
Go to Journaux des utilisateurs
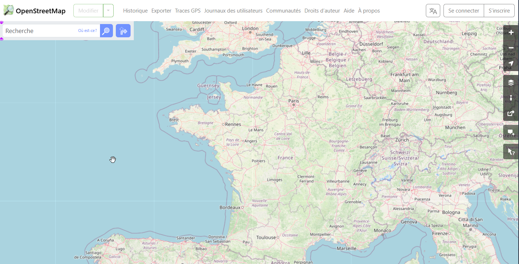(233, 11)
